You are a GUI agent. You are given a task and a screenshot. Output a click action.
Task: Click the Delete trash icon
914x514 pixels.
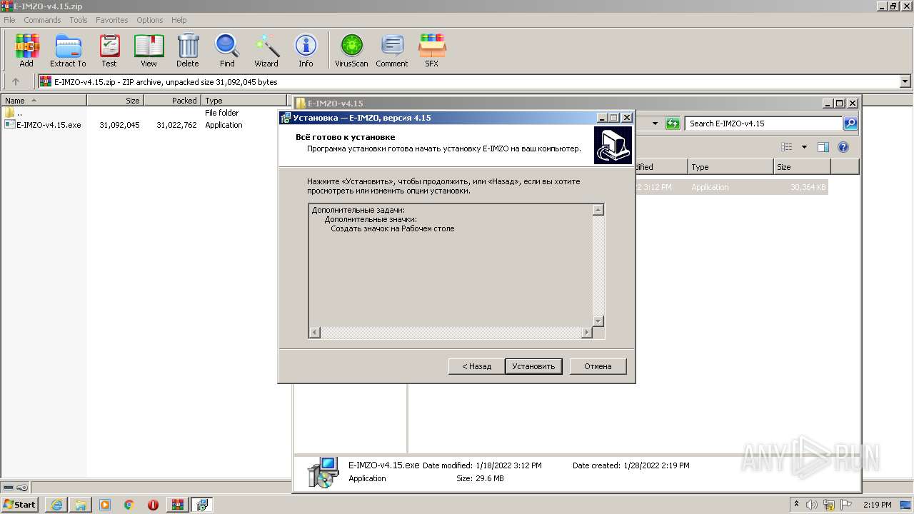click(188, 46)
